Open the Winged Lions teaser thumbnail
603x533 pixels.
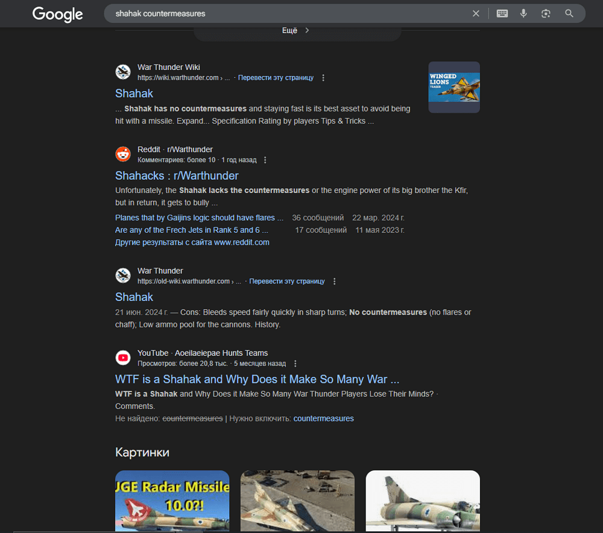(x=454, y=87)
